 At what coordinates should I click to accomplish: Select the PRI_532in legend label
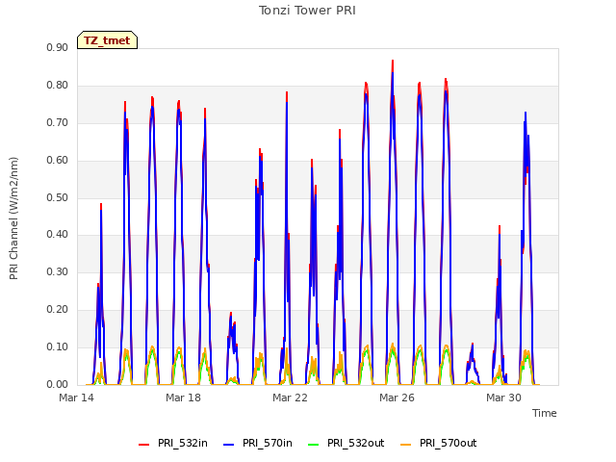click(183, 443)
